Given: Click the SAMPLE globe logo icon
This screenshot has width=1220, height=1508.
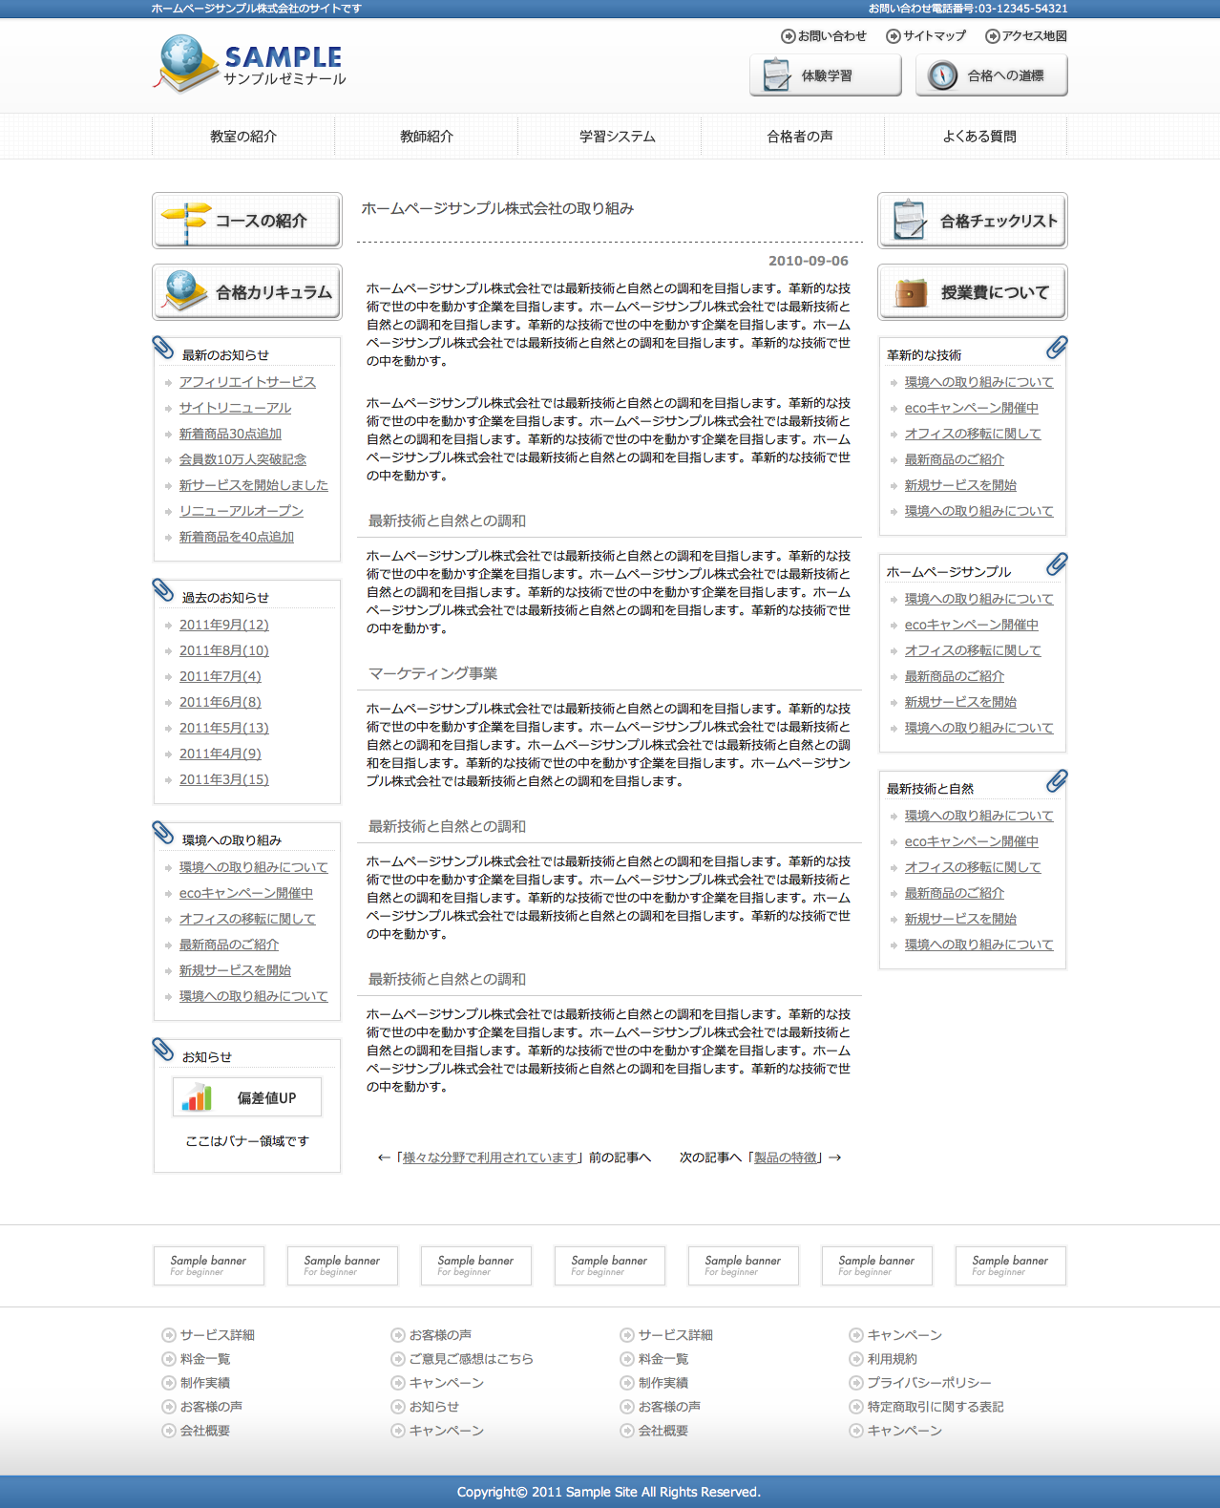Looking at the screenshot, I should pos(184,63).
